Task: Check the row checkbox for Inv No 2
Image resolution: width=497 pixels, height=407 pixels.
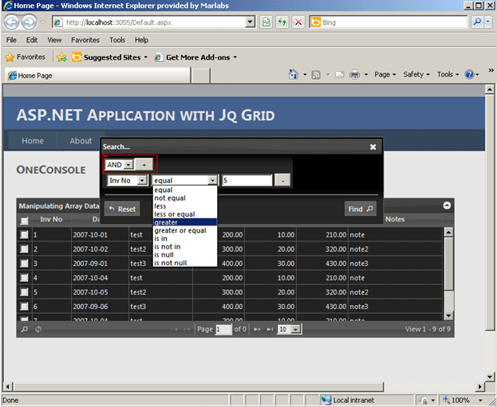Action: [24, 249]
